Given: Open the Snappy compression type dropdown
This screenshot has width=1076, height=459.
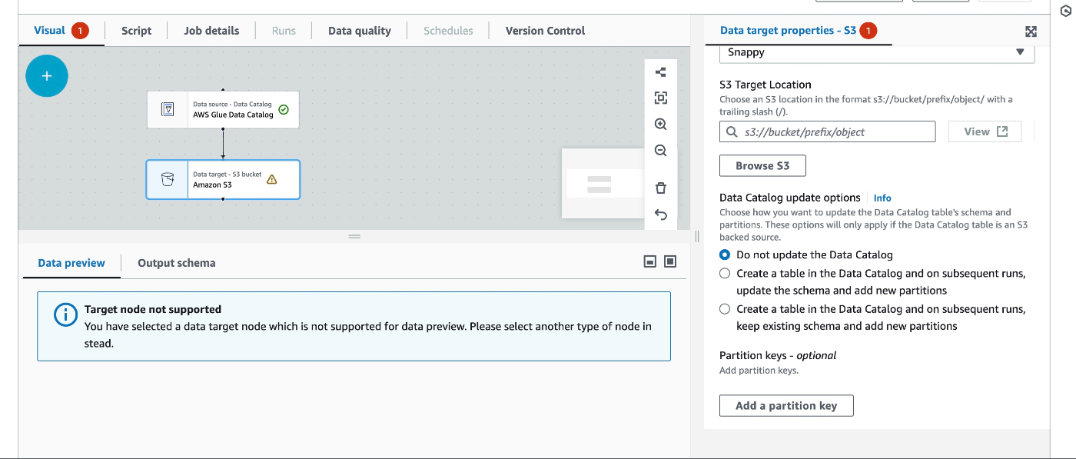Looking at the screenshot, I should [876, 52].
